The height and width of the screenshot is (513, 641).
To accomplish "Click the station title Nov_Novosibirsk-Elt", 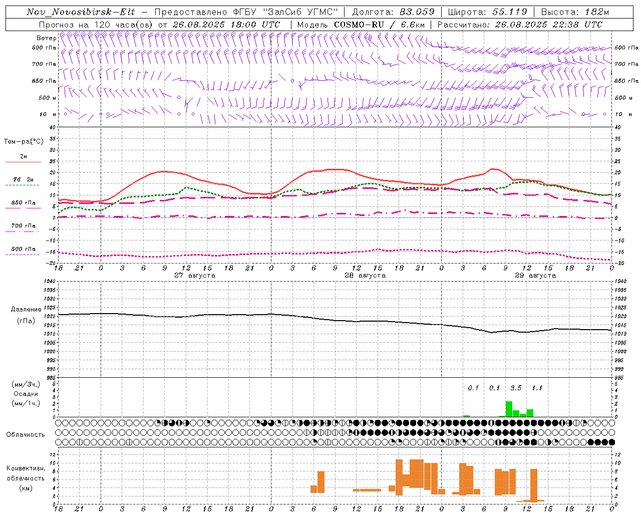I will 80,12.
